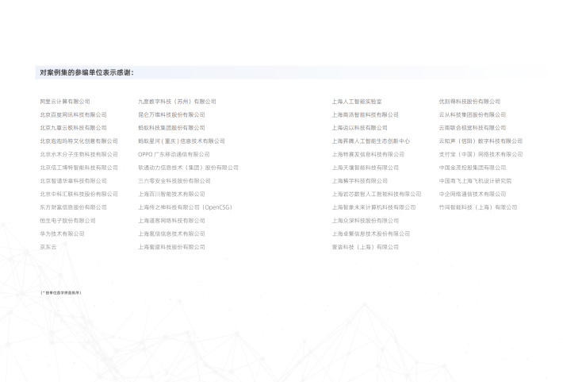Select 上海众深科技股份有限公司
Screen dimensions: 563x382
point(366,221)
